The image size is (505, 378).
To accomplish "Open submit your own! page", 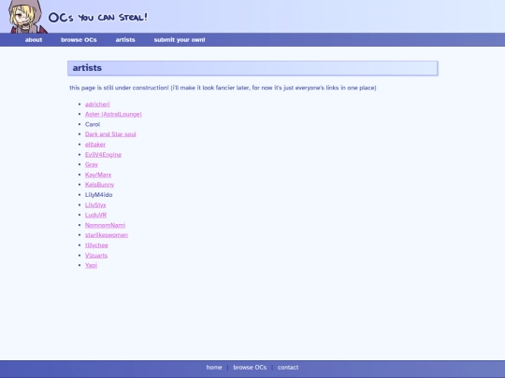I will tap(180, 40).
